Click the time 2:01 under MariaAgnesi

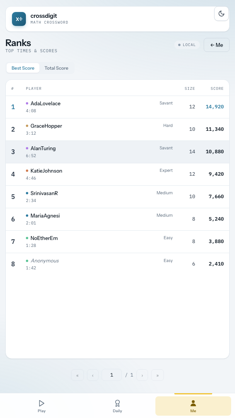coord(31,223)
